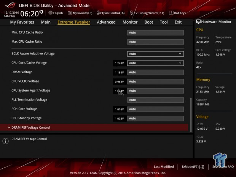The image size is (236, 177).
Task: Start EZ Tuning Wizard(F11) label
Action: 149,13
